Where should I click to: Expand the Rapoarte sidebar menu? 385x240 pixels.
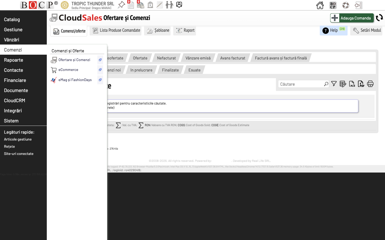(14, 60)
